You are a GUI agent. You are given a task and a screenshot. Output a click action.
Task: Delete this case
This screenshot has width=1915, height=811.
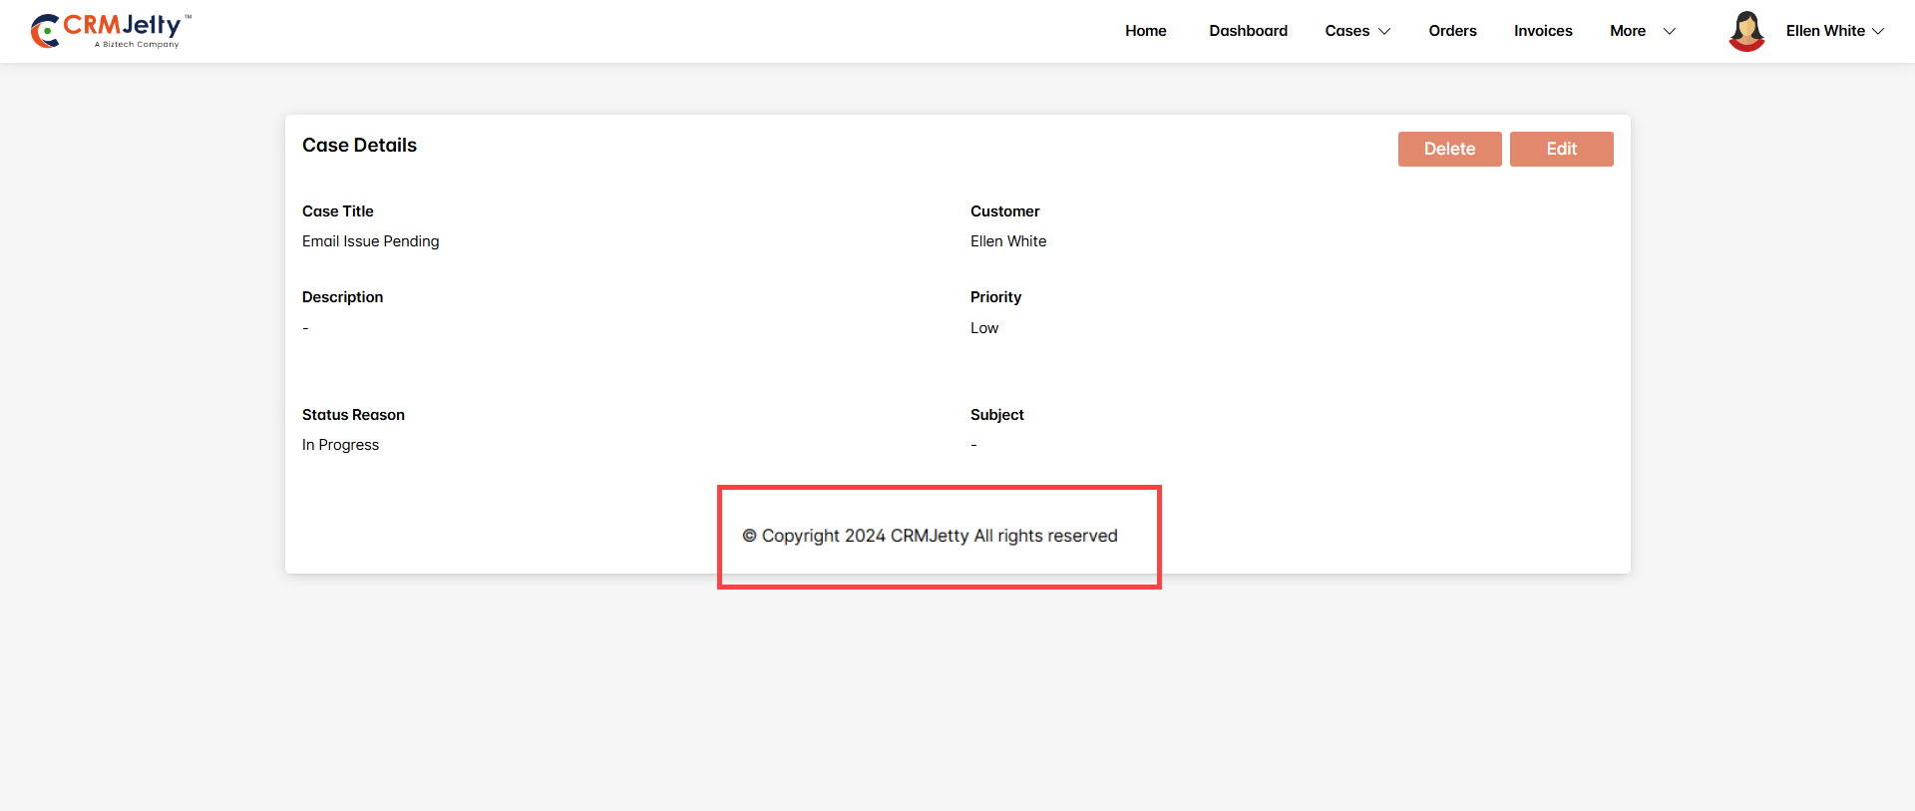click(1449, 149)
